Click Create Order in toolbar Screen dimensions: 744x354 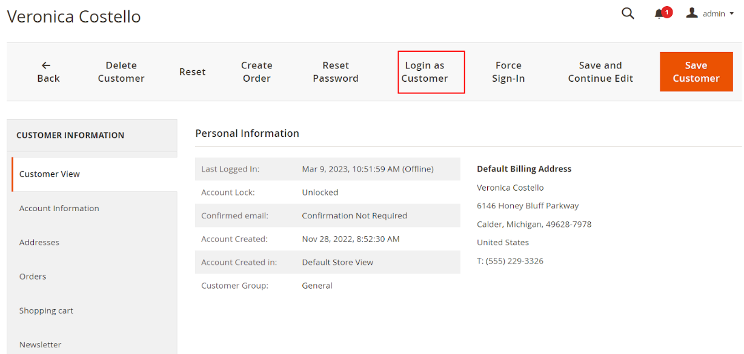tap(256, 72)
